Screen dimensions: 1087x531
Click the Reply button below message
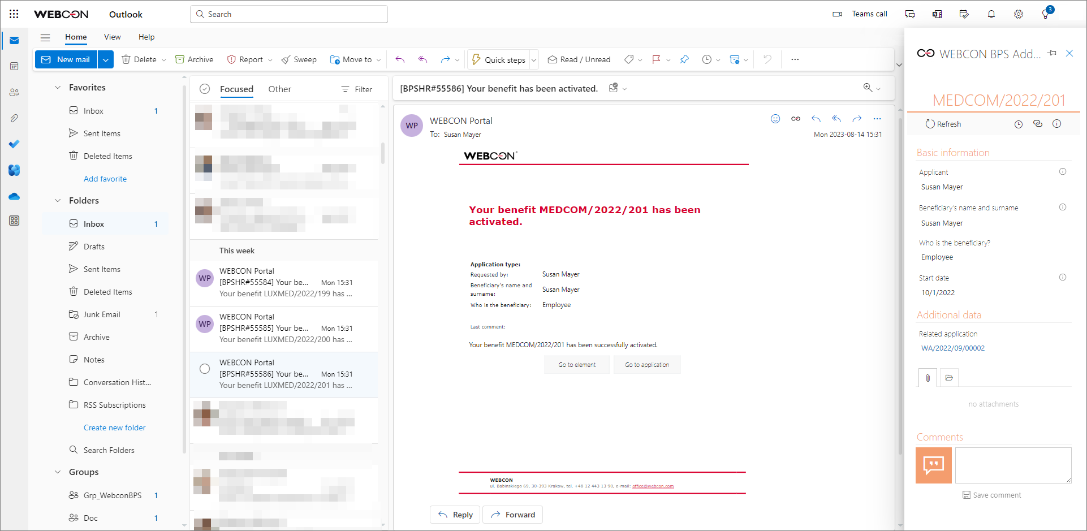click(x=455, y=515)
